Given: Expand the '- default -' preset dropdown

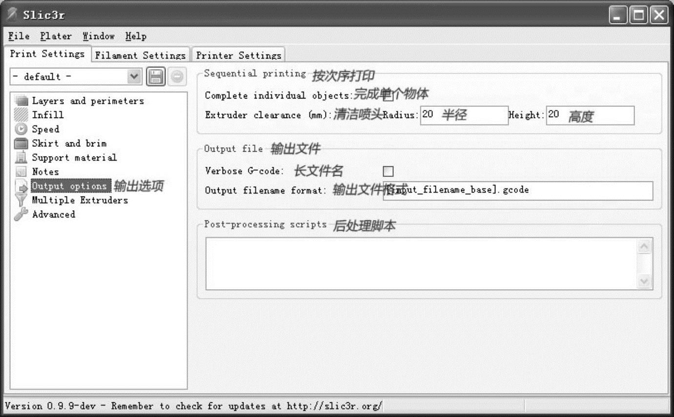Looking at the screenshot, I should tap(134, 77).
